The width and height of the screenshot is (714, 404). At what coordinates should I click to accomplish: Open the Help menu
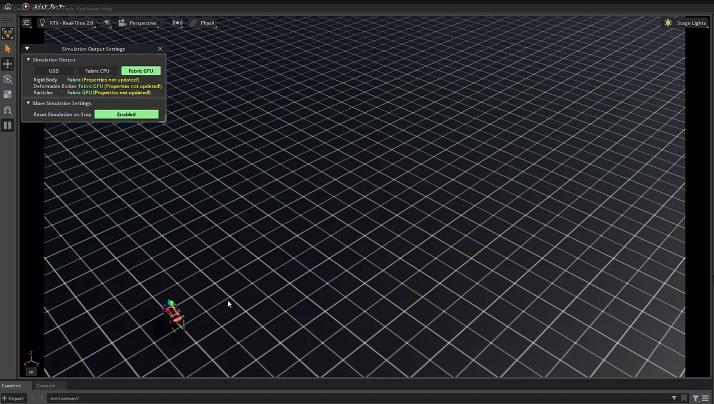[107, 9]
